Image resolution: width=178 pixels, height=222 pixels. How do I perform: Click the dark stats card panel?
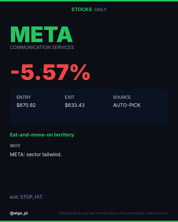[89, 107]
